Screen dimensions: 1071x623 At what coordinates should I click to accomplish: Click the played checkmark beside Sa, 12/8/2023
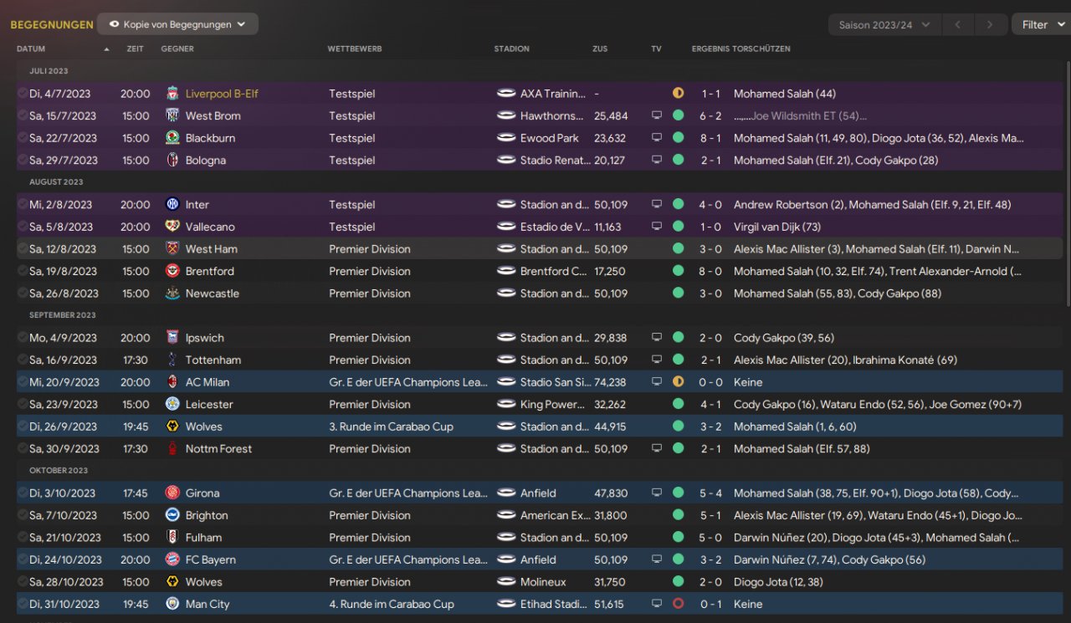[23, 248]
